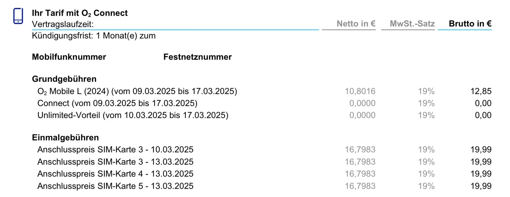This screenshot has height=197, width=510.
Task: Select Anschlusspreis SIM-Karte 3 from 10.03.2025
Action: tap(115, 150)
